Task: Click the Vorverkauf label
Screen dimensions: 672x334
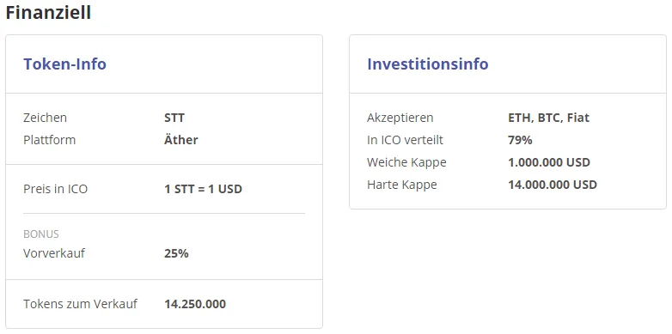Action: [54, 253]
